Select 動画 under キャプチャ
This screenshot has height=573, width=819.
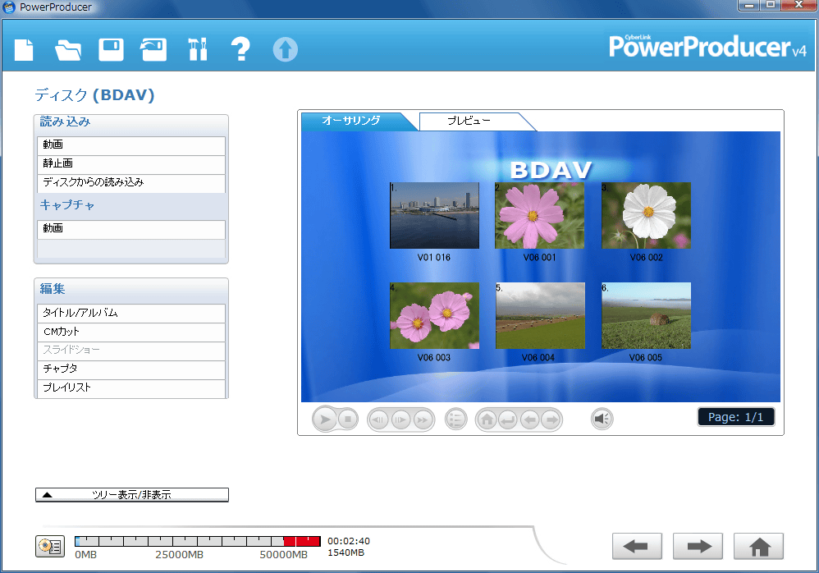tap(131, 228)
